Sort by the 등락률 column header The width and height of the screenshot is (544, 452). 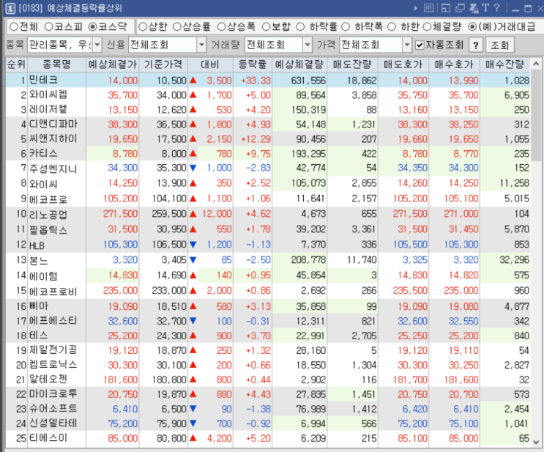252,64
